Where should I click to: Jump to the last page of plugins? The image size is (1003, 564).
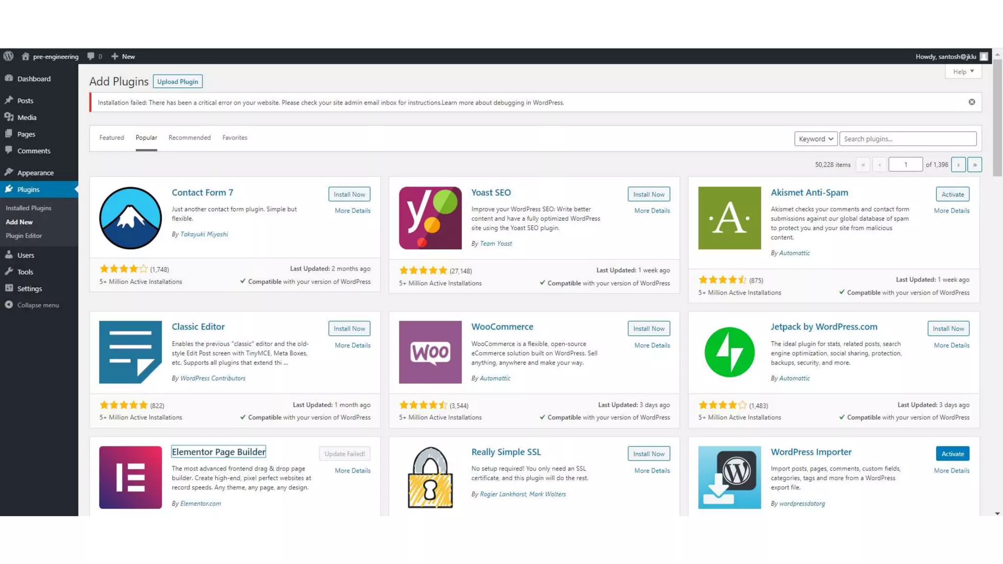coord(975,165)
